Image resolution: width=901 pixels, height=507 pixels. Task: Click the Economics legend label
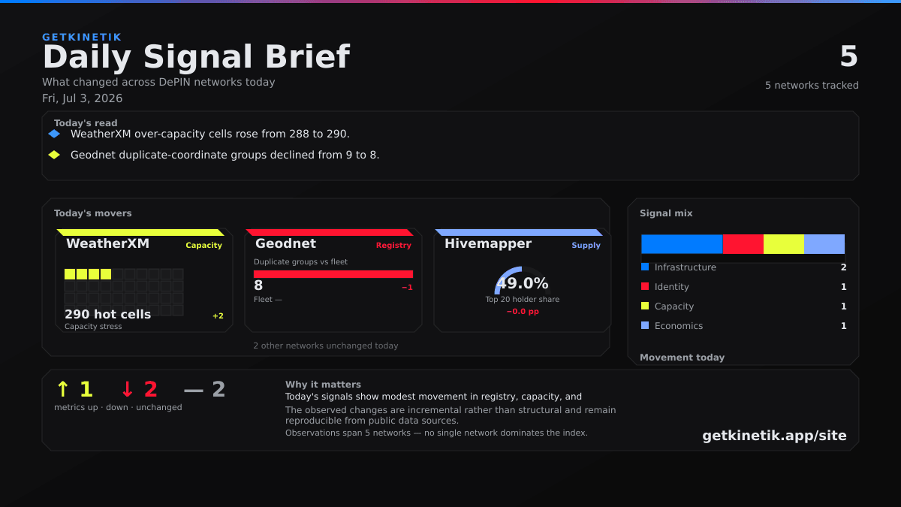(679, 326)
